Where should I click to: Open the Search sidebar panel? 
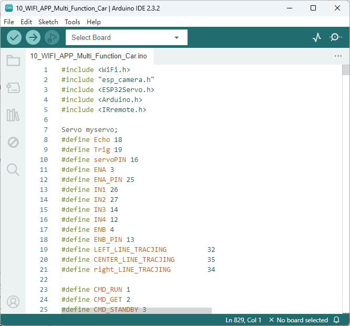click(x=13, y=169)
